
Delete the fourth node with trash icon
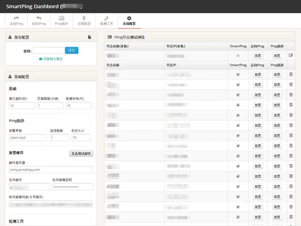coord(291,105)
